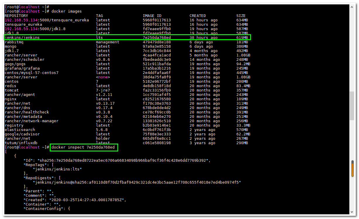Click the tomcat repository name
The width and height of the screenshot is (359, 219).
point(12,90)
